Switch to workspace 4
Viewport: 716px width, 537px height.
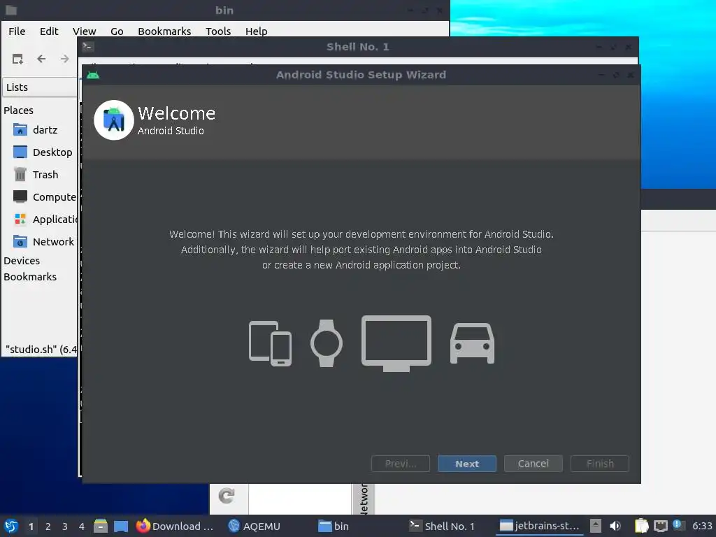pos(82,527)
